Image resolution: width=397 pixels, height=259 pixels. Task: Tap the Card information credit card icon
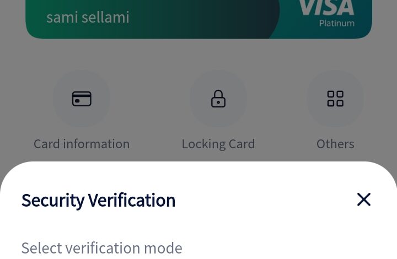(x=82, y=99)
